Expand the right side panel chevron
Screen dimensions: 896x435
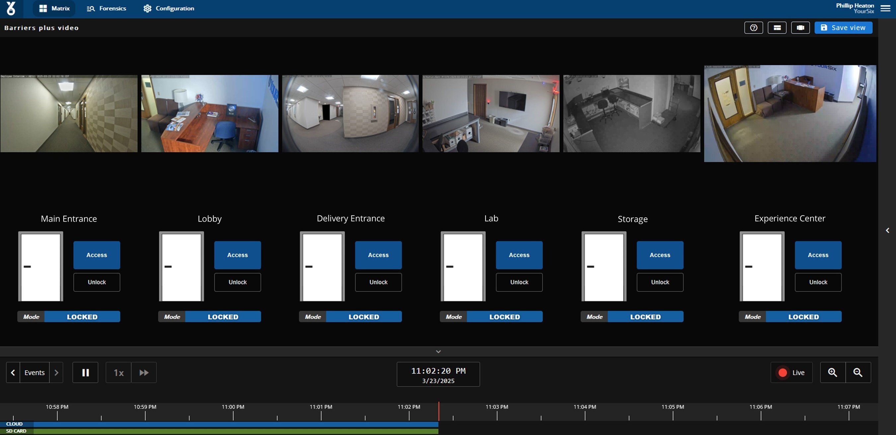[x=887, y=230]
